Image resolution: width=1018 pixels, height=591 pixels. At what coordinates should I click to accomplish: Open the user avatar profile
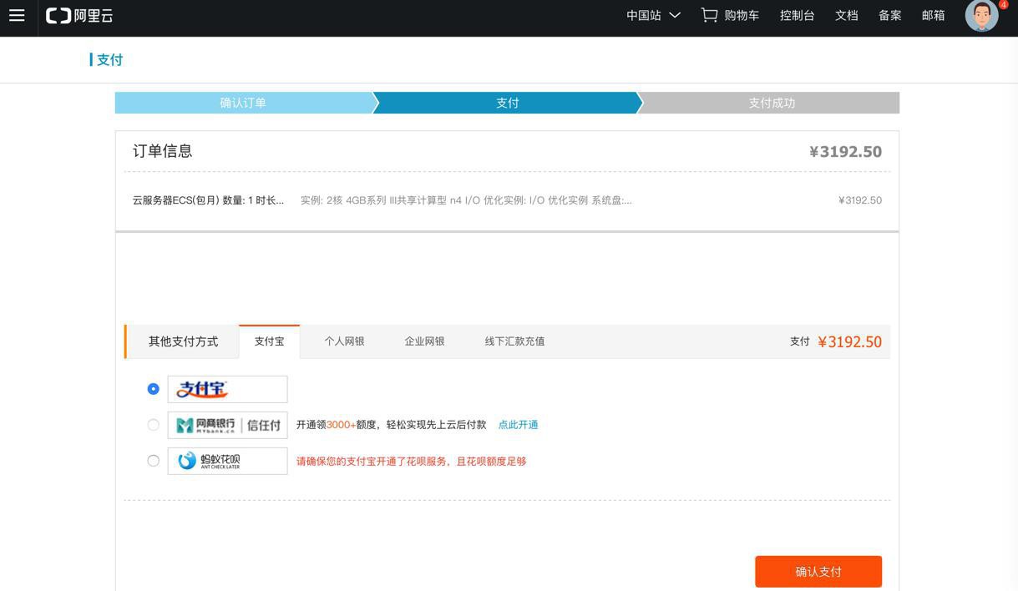(982, 15)
